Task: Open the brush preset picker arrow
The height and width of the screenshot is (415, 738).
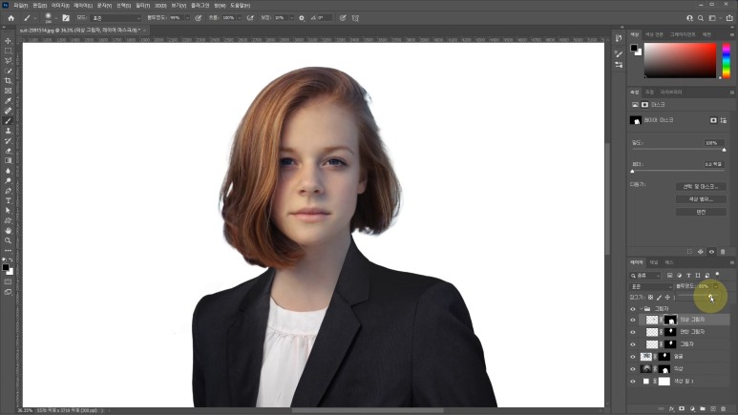Action: (55, 18)
